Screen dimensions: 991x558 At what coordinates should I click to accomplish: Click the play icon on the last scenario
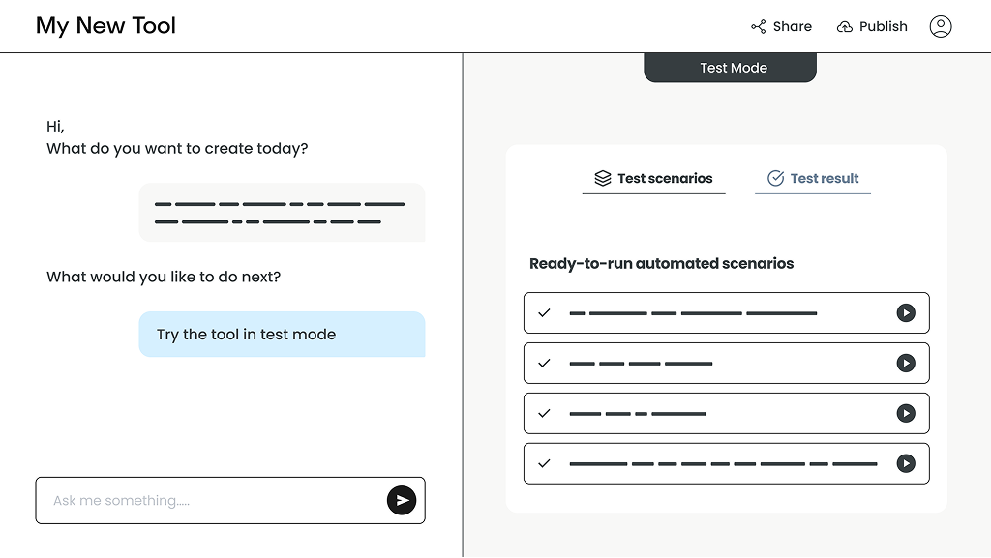coord(907,463)
